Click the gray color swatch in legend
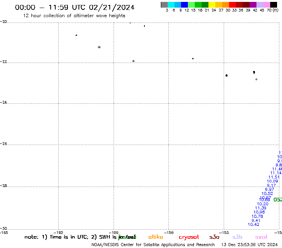The width and height of the screenshot is (282, 248). point(164,5)
